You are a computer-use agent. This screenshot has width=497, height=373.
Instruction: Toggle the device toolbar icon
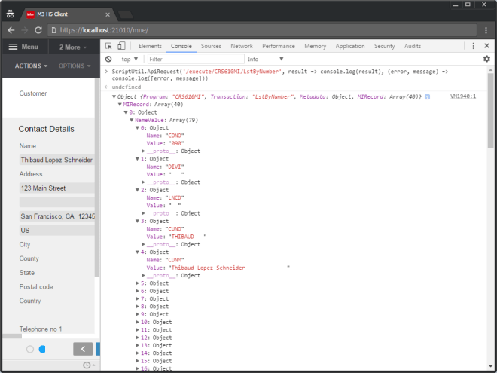[121, 46]
